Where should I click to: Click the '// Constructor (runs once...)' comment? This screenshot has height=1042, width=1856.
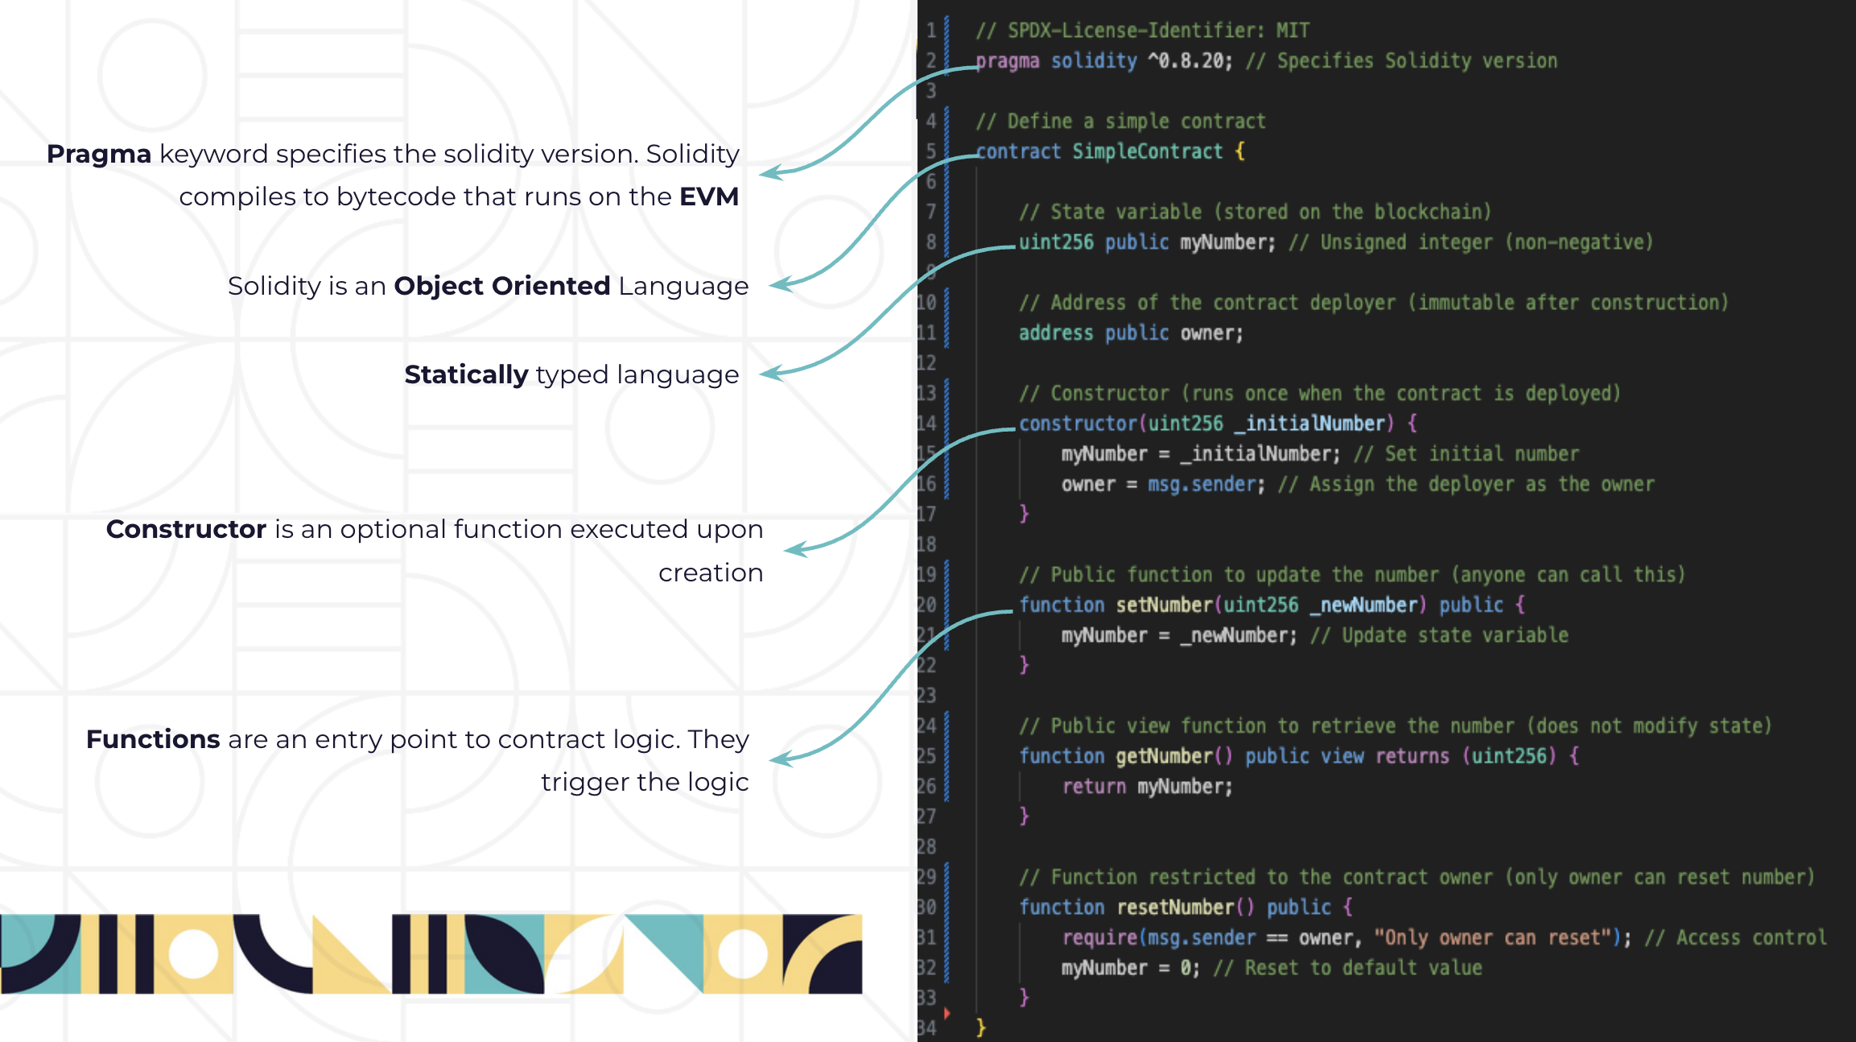1319,394
